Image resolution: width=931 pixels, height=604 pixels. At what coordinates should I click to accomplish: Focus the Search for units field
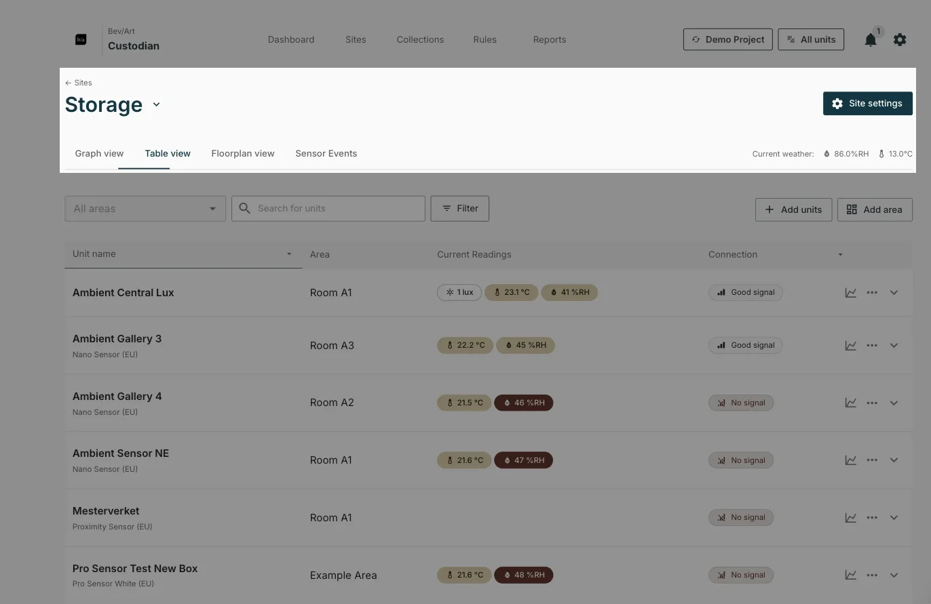coord(328,209)
